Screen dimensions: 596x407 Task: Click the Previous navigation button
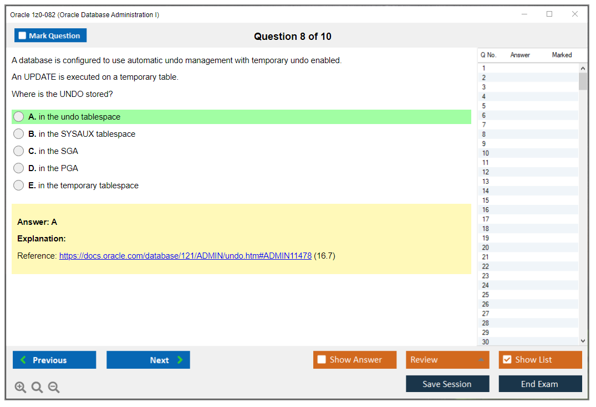[54, 360]
